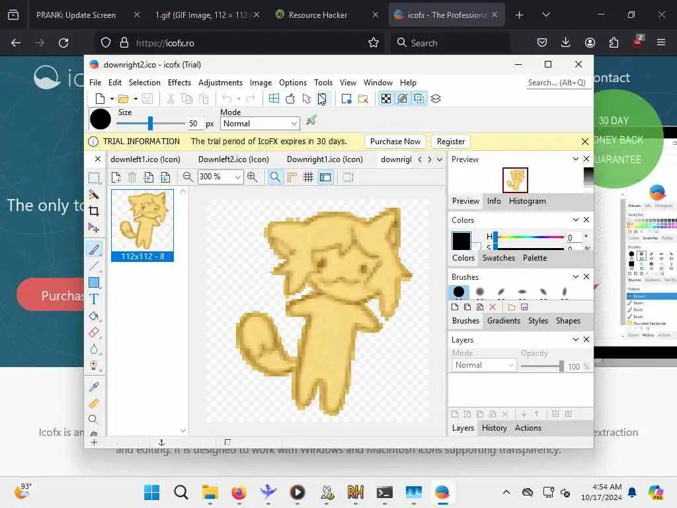Toggle the rulers display
This screenshot has width=677, height=508.
292,177
